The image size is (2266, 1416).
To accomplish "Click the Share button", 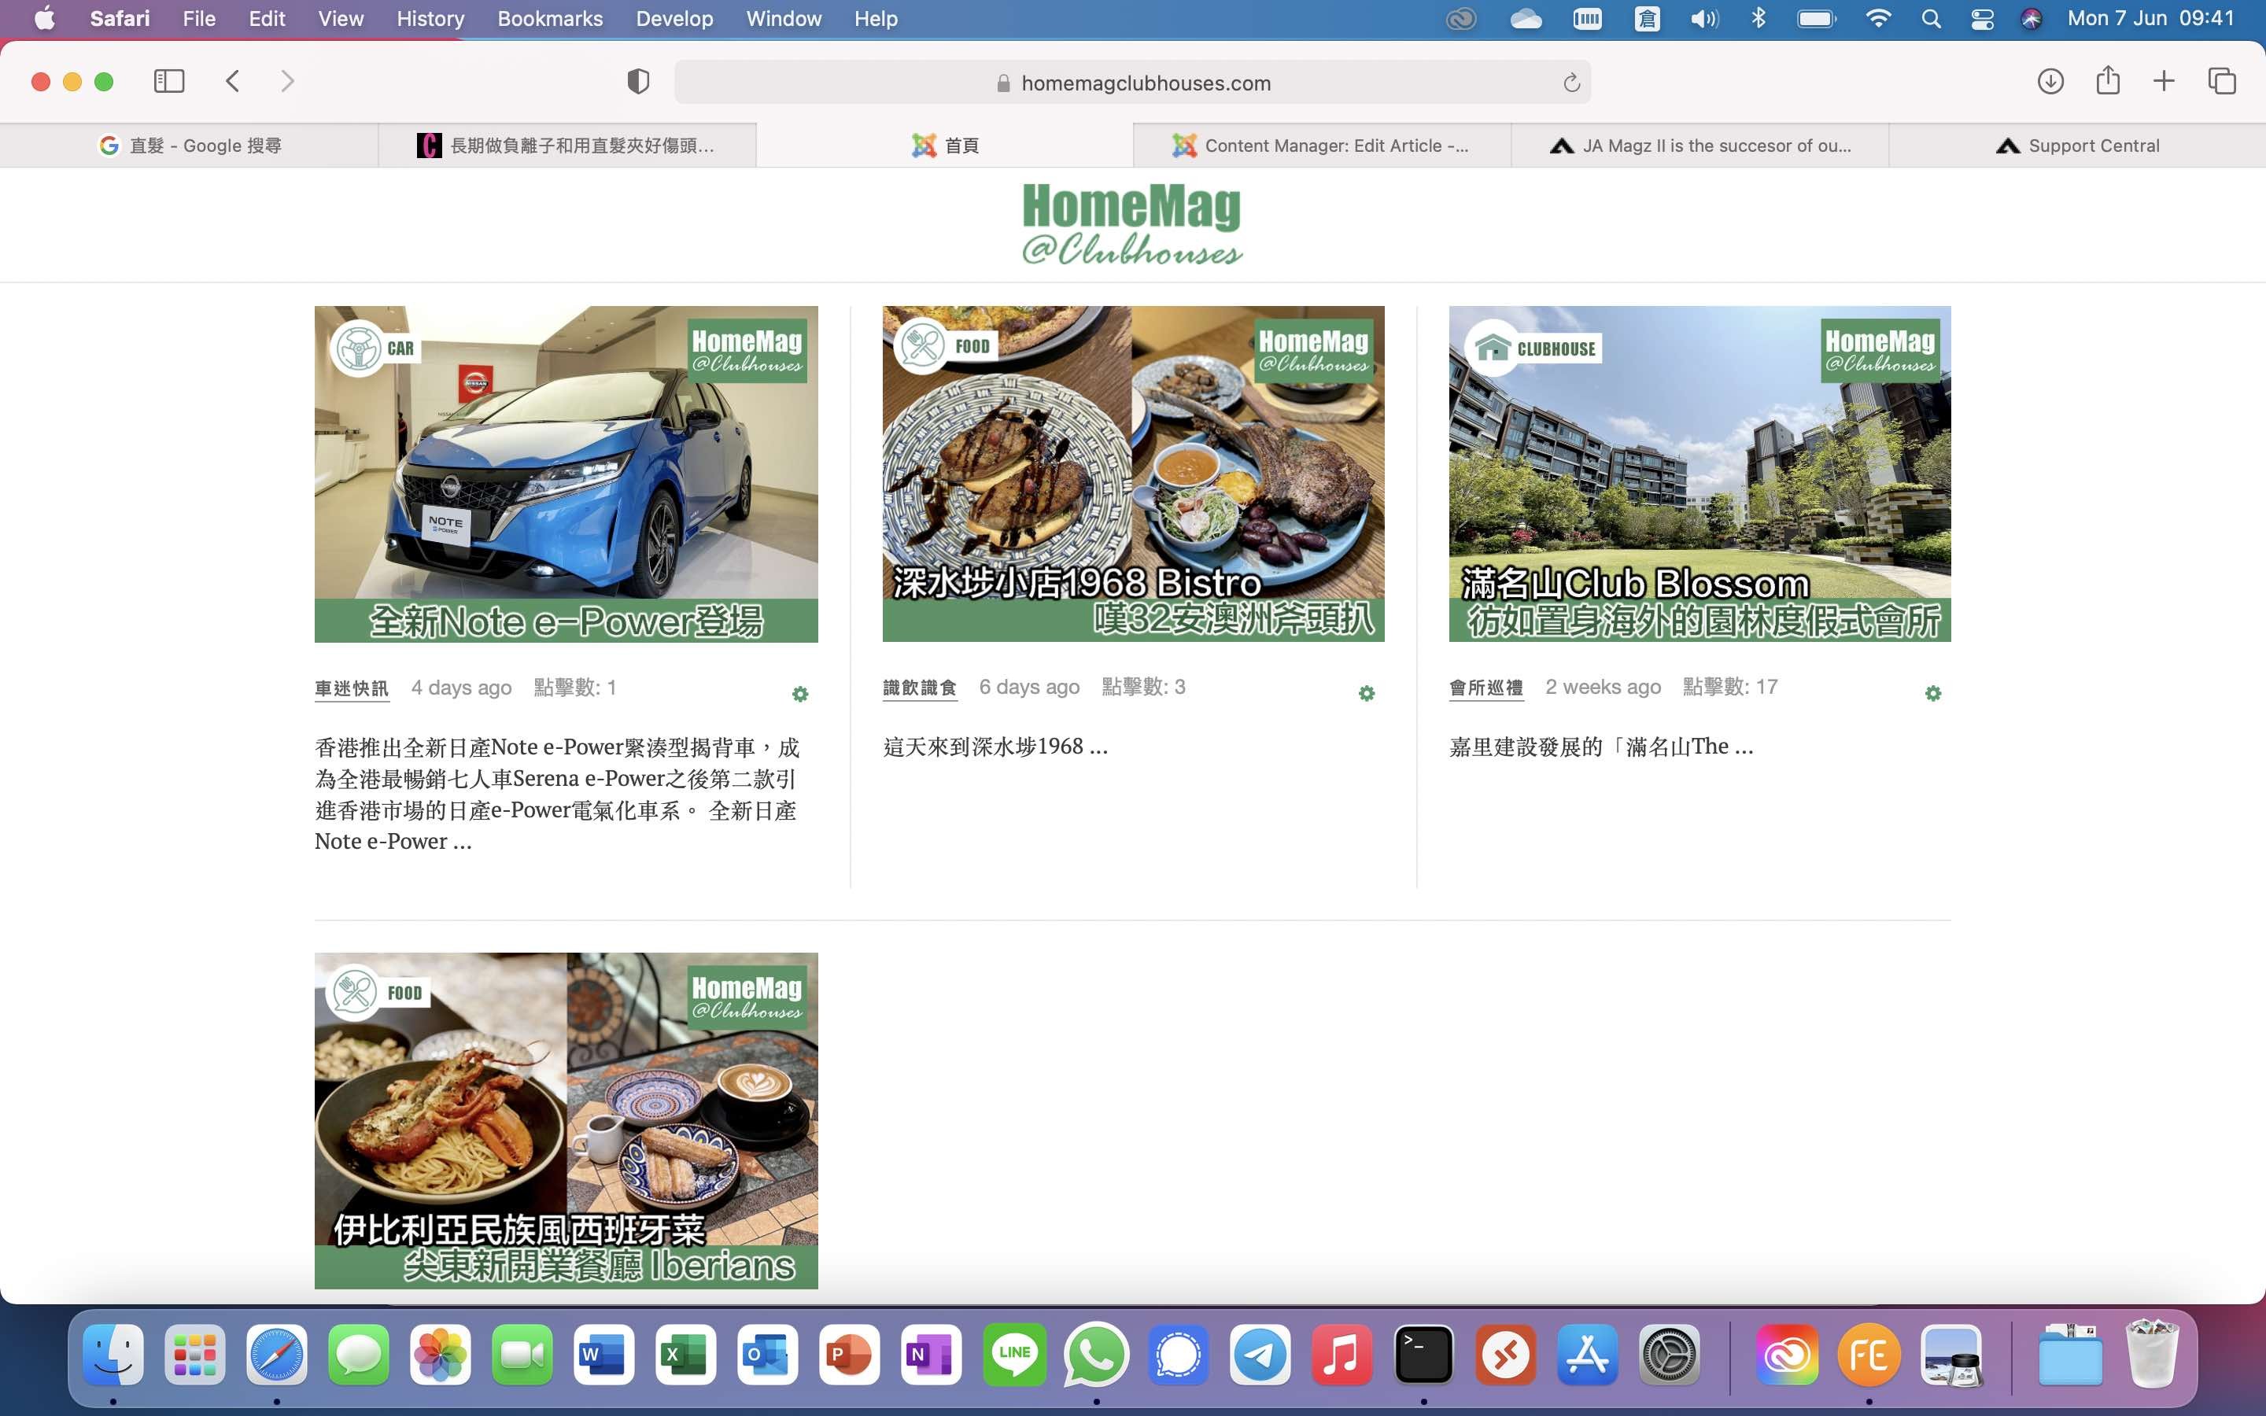I will point(2108,82).
